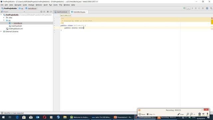Toggle webcam in recorder panel

(200, 114)
